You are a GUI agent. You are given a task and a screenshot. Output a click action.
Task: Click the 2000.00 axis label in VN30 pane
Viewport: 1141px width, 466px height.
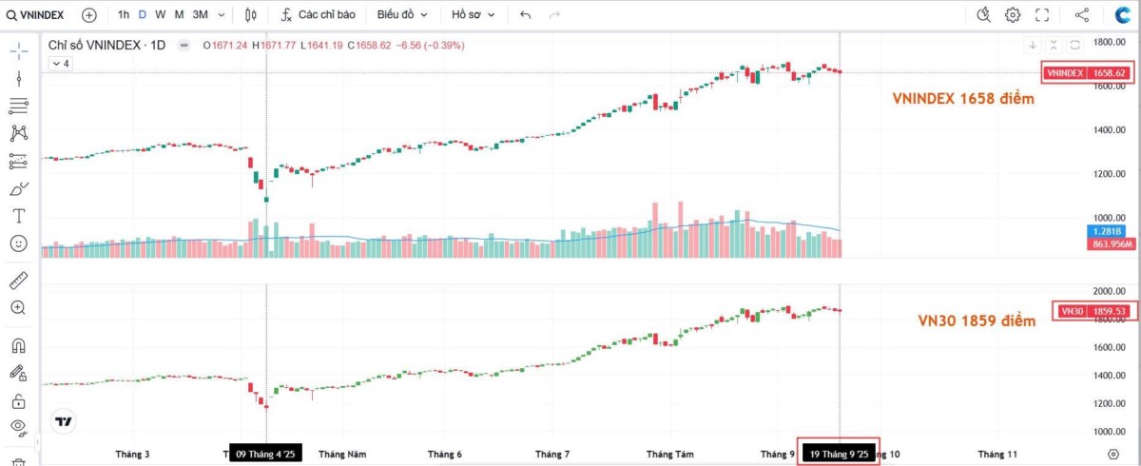[x=1109, y=291]
